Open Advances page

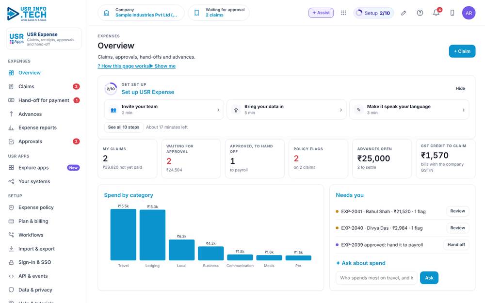pyautogui.click(x=44, y=114)
